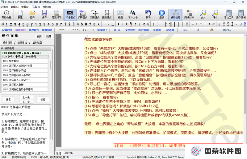Image resolution: width=247 pixels, height=159 pixels.
Task: Click the 下一条 next entry button
Action: pos(26,102)
